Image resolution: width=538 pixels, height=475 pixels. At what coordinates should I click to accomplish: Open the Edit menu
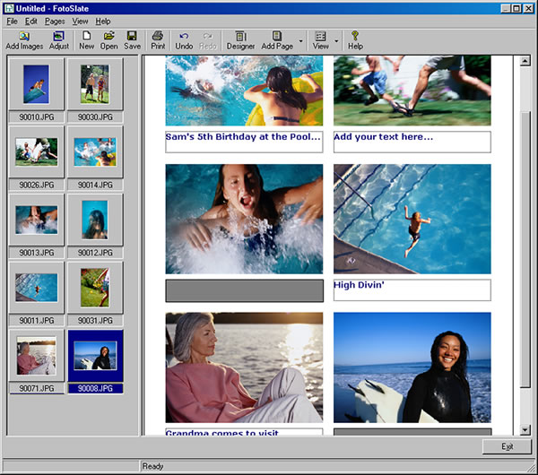click(30, 22)
